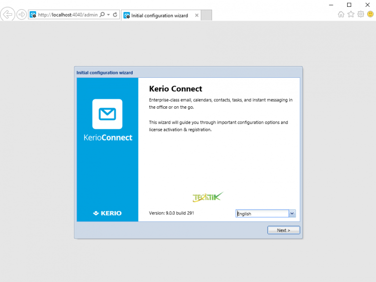Open Favorites with the star icon

351,14
